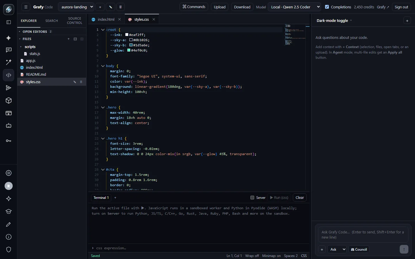Close the styles.css editor tab
The image size is (415, 259).
tap(154, 20)
